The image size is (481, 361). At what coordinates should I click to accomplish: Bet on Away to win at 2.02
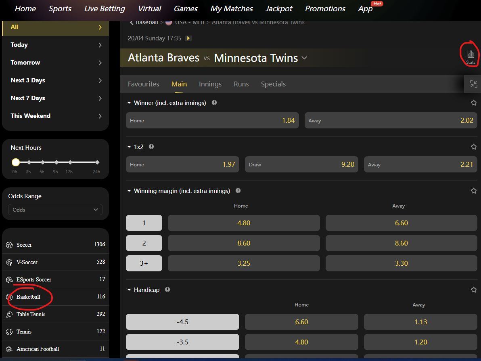point(391,120)
